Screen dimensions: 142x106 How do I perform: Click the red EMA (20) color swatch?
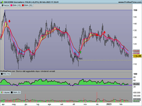[23, 5]
